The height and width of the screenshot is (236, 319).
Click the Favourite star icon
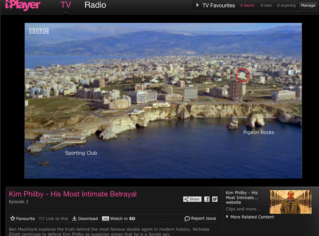[13, 218]
